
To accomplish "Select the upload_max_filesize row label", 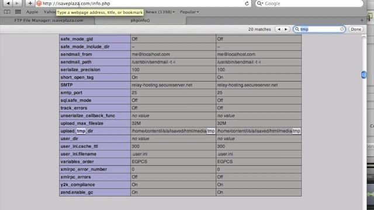I will point(82,123).
